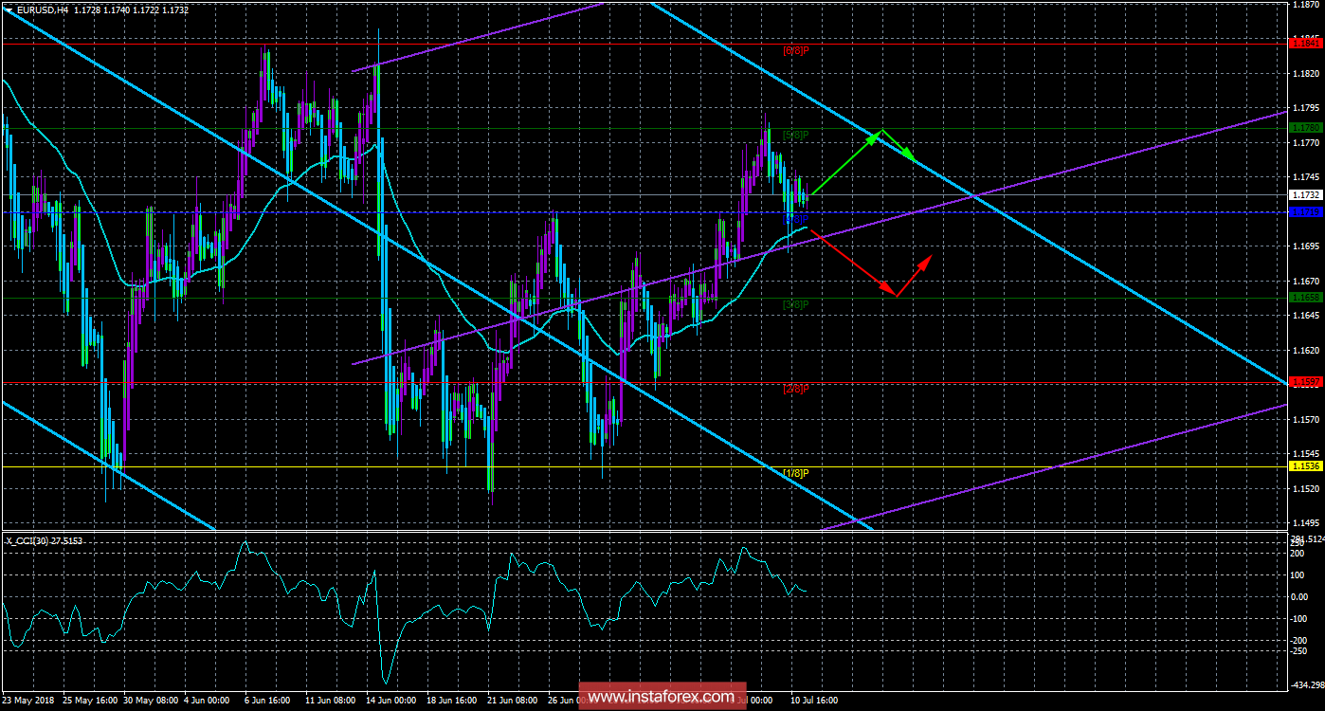The width and height of the screenshot is (1325, 711).
Task: Click the 0.00 CCI scale value
Action: (x=1300, y=597)
